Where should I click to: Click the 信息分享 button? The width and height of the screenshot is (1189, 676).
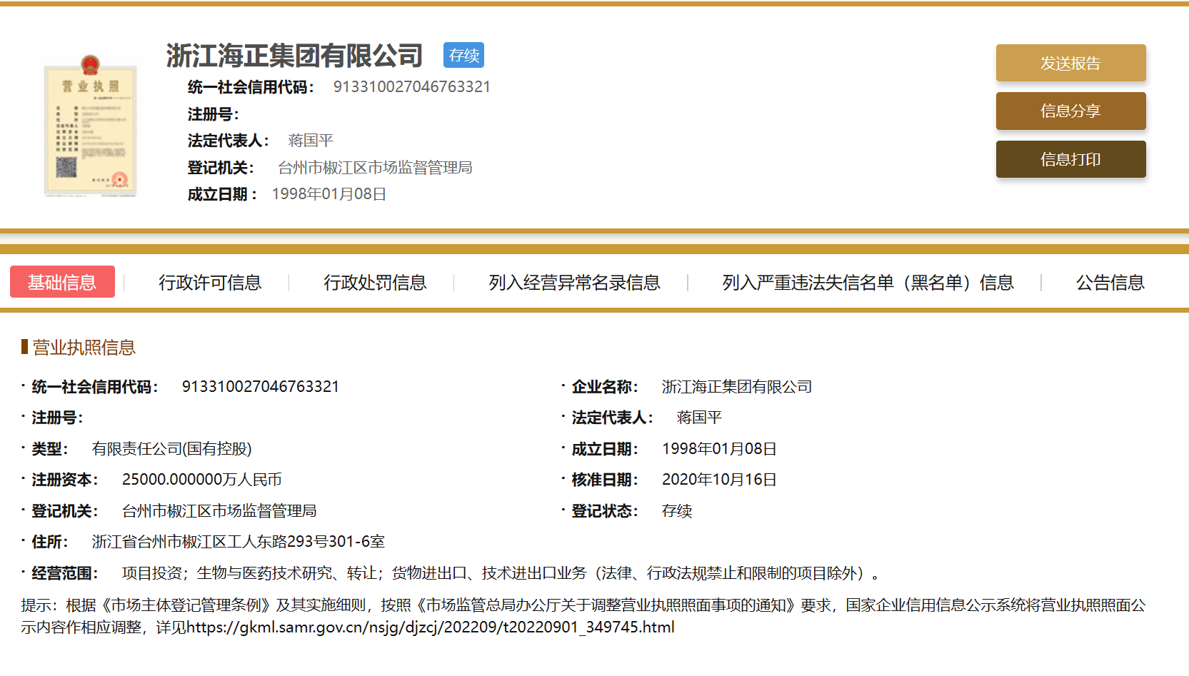[x=1070, y=111]
